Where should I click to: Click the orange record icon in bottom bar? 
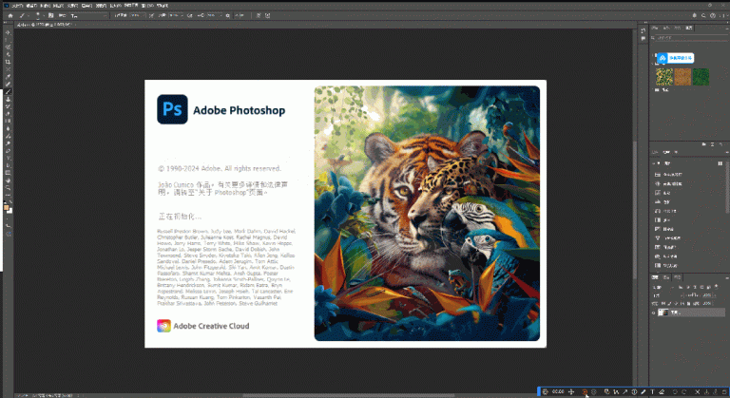tap(586, 391)
